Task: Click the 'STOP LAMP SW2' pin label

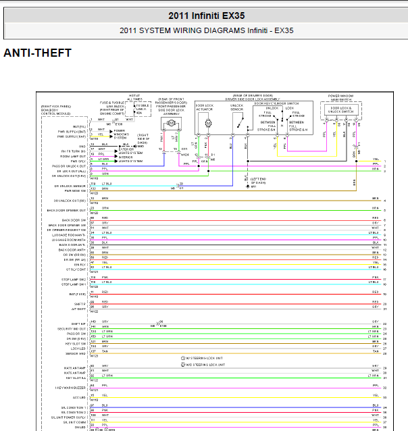Action: pos(74,280)
